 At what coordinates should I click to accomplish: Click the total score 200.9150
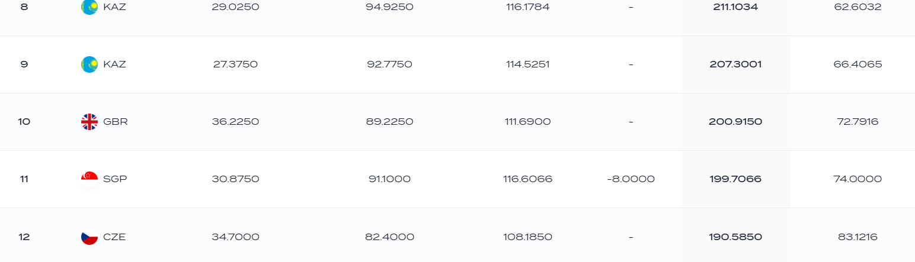click(735, 122)
